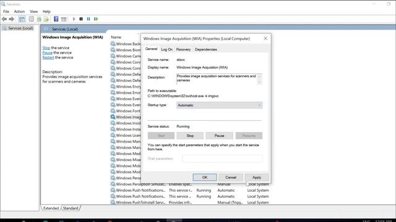Select the Windows Mod… service name
This screenshot has width=396, height=222.
(128, 171)
